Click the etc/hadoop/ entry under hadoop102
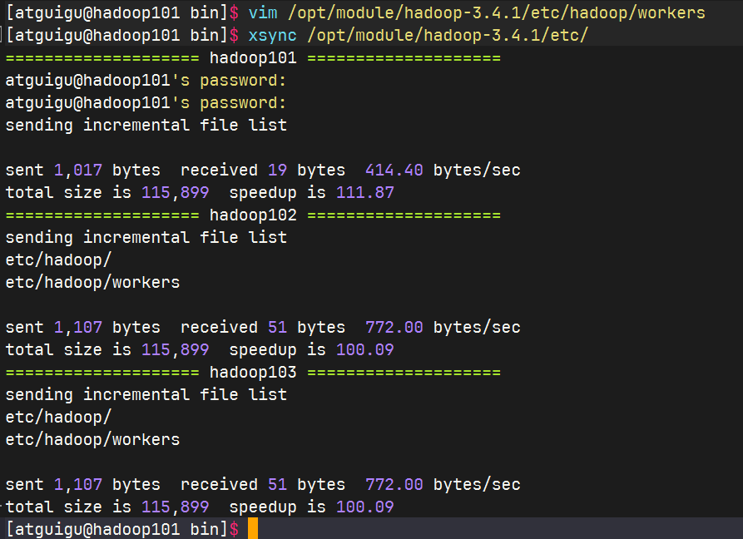 pyautogui.click(x=57, y=260)
